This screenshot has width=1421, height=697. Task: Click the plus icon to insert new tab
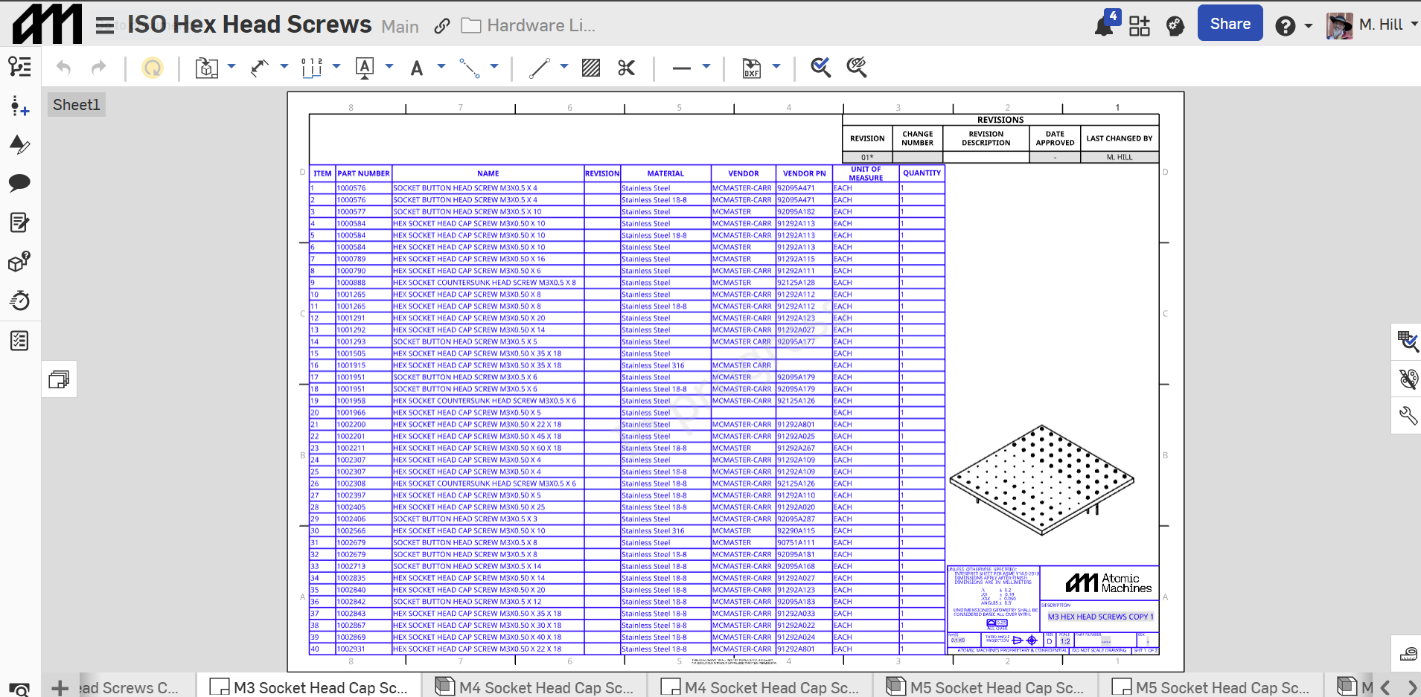pos(60,688)
